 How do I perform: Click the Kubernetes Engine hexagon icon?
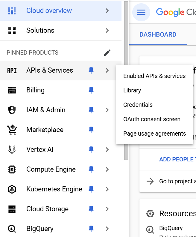[x=12, y=189]
